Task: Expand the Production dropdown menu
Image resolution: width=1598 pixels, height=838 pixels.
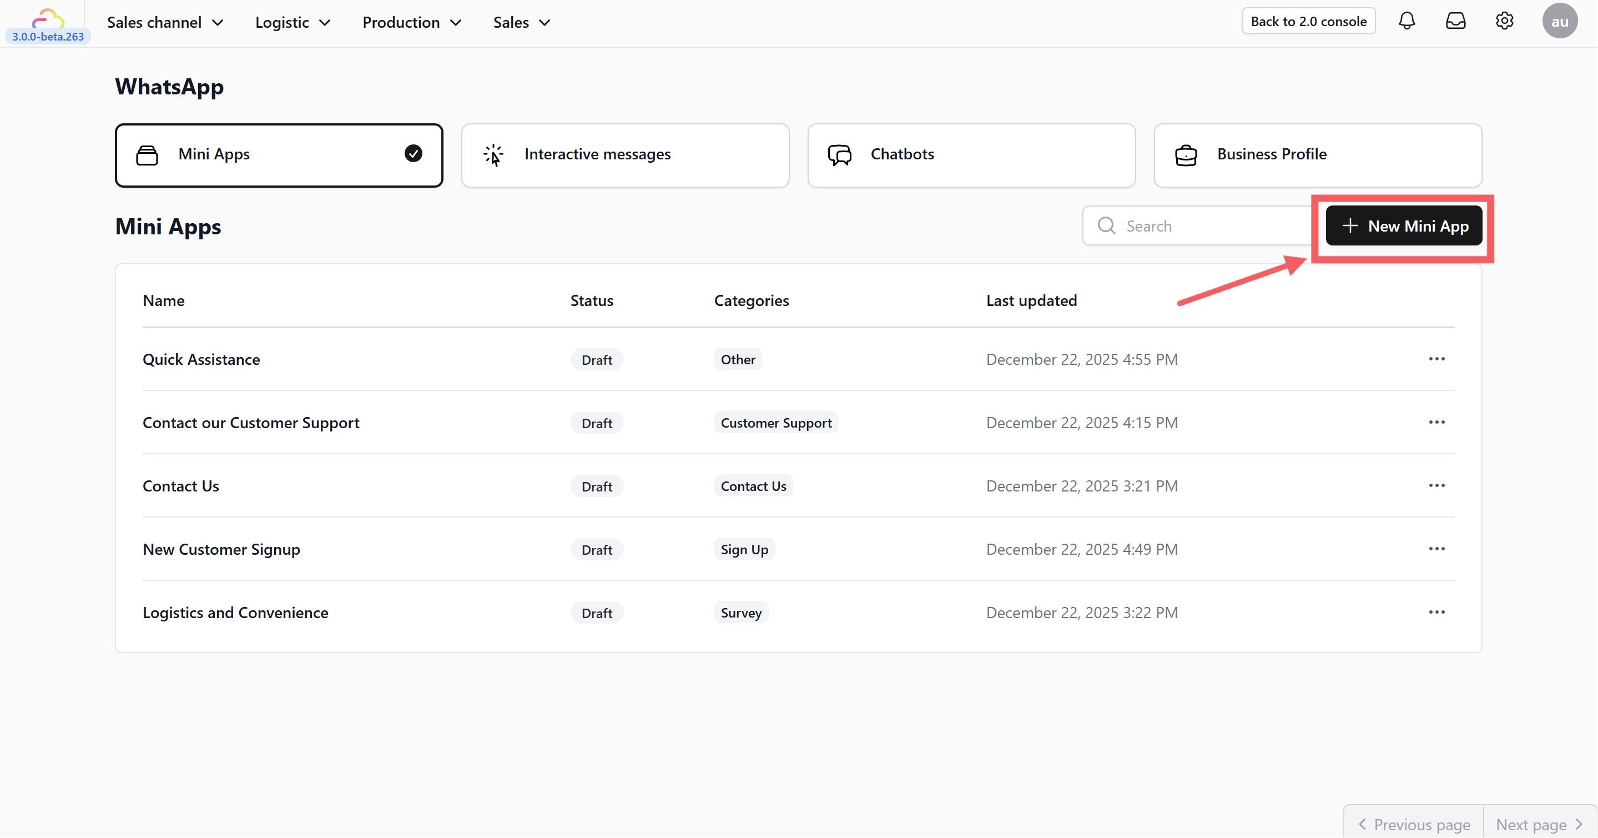Action: (412, 22)
